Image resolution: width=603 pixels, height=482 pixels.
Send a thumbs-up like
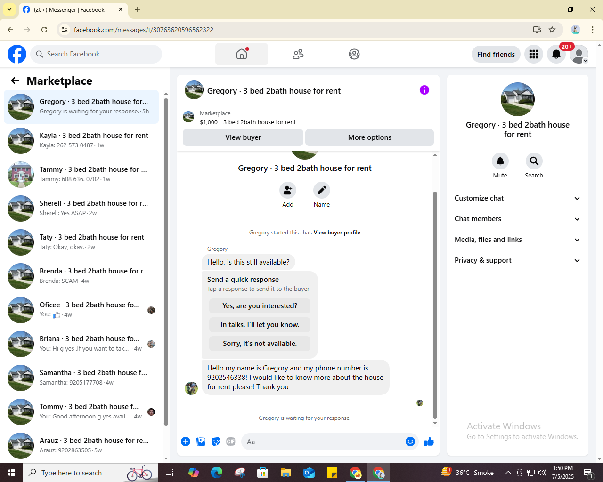429,442
